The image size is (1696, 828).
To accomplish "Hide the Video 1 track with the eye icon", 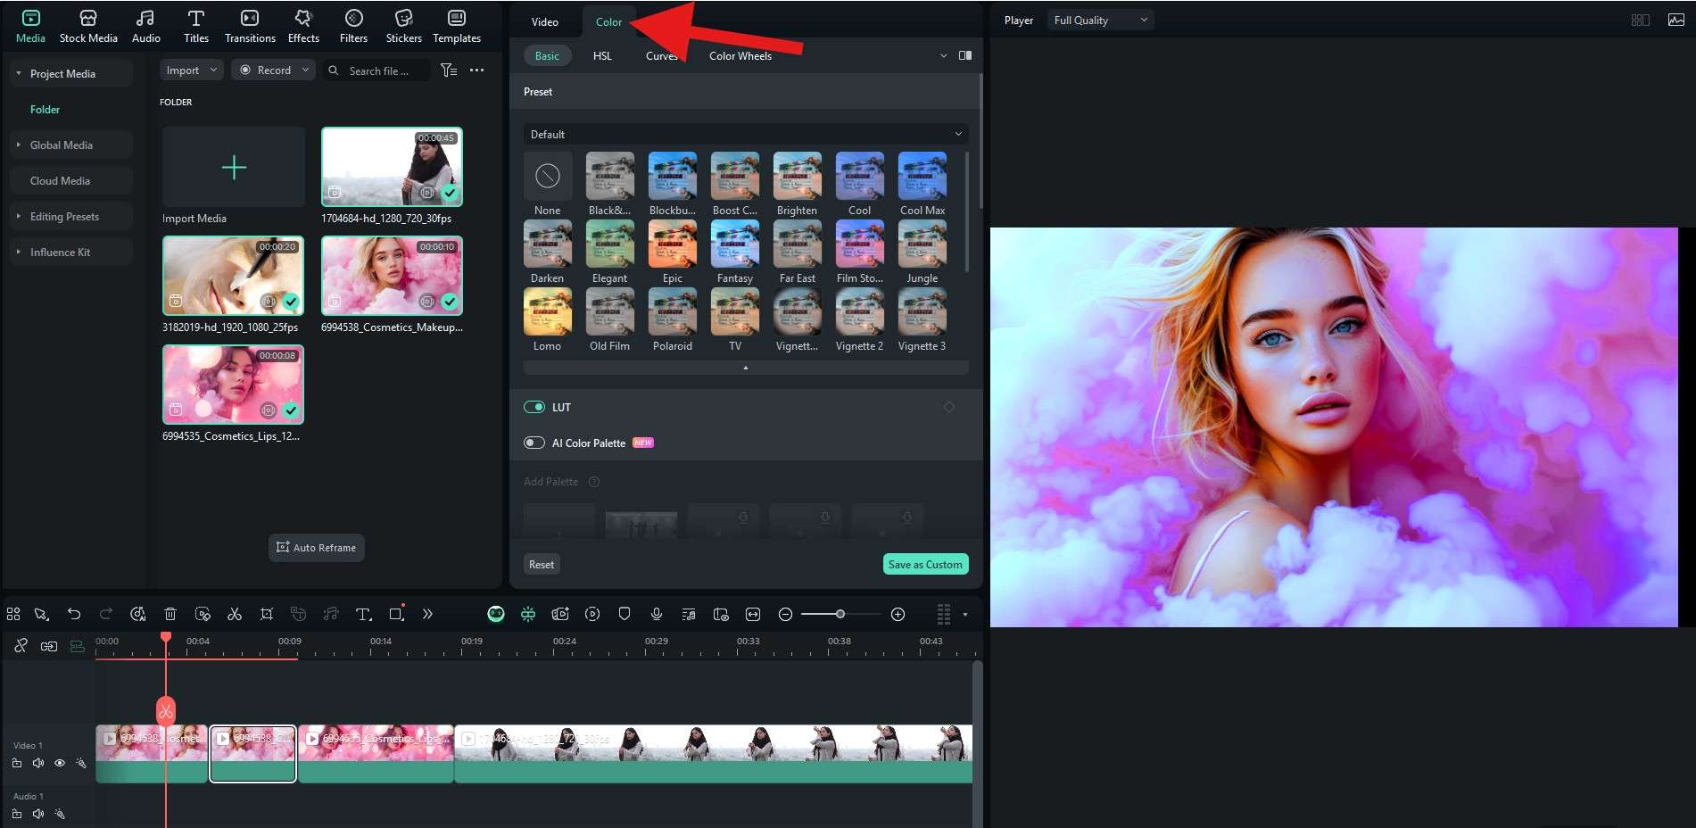I will click(60, 764).
